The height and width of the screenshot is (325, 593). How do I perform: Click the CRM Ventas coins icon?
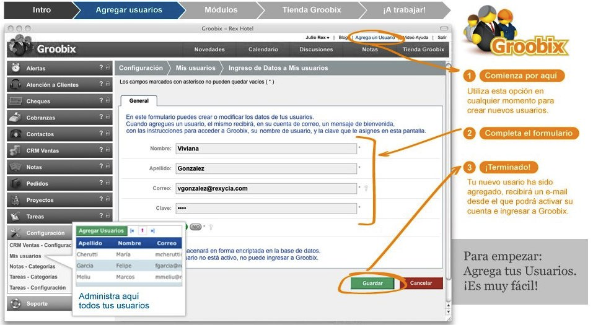[x=15, y=150]
